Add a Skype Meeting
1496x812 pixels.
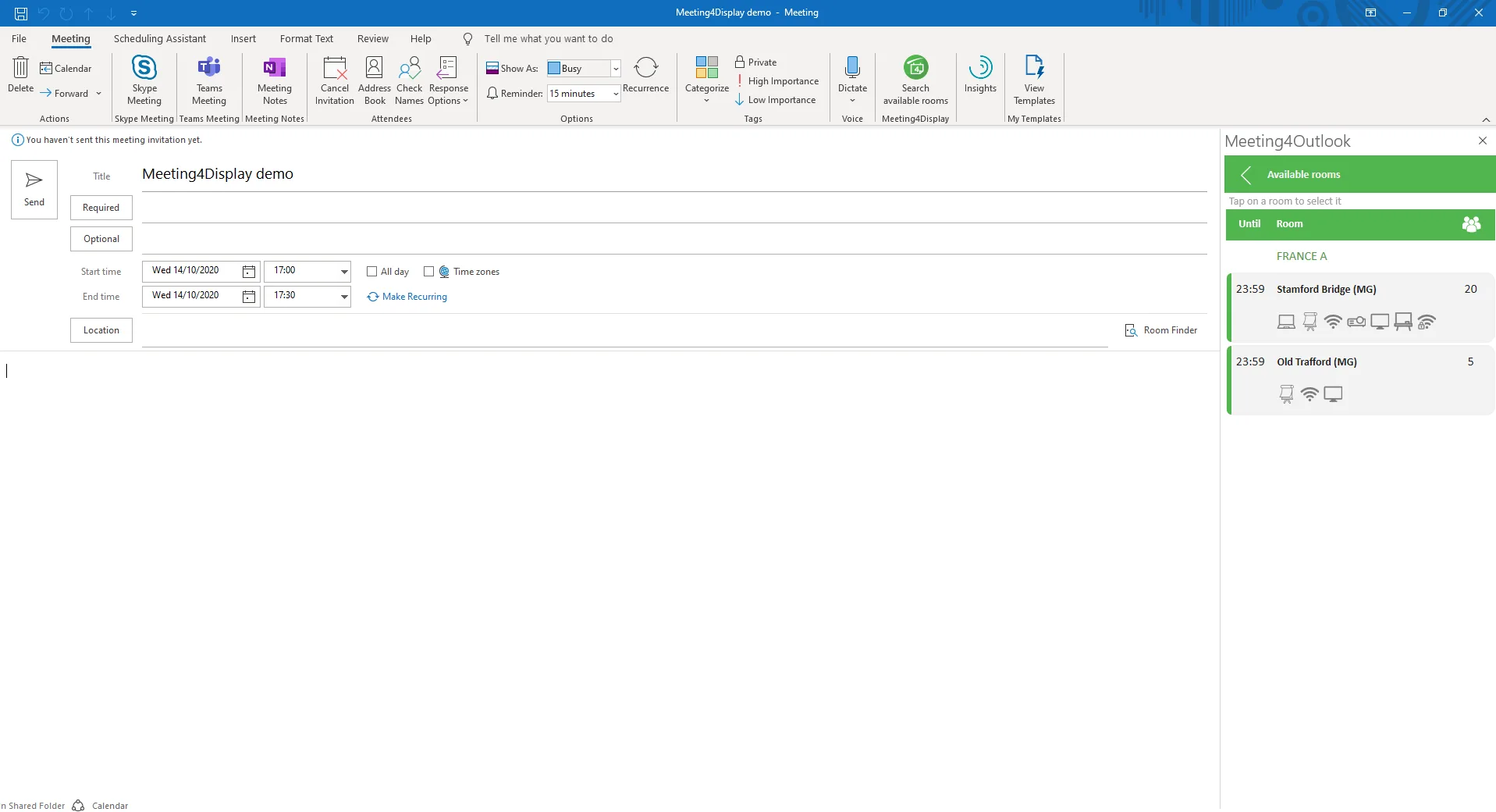coord(144,80)
